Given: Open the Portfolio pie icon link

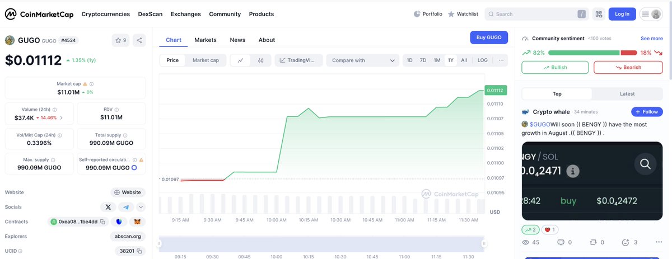Looking at the screenshot, I should click(x=428, y=14).
